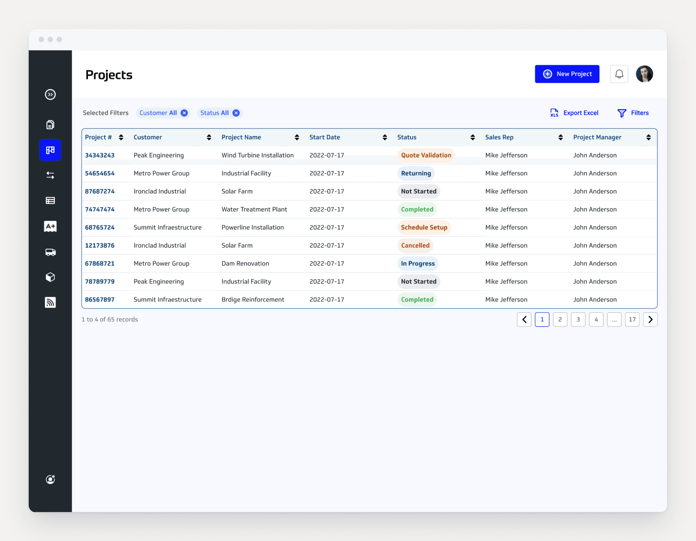This screenshot has width=696, height=541.
Task: Select the active projects board sidebar icon
Action: 50,150
